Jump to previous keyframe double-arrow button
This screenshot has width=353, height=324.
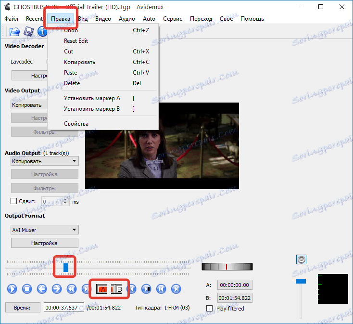[72, 289]
